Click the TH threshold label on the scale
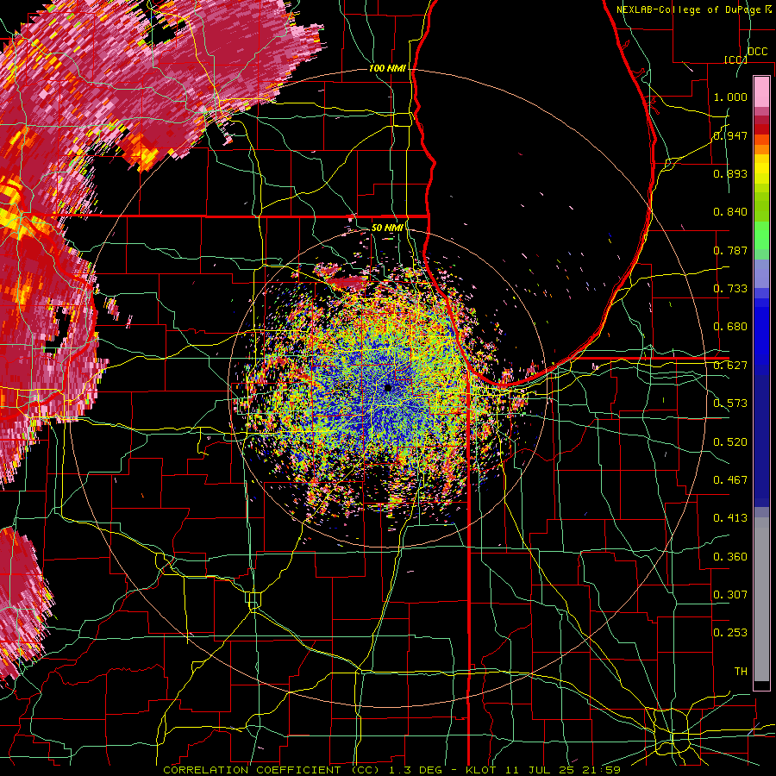The image size is (776, 776). (x=741, y=672)
